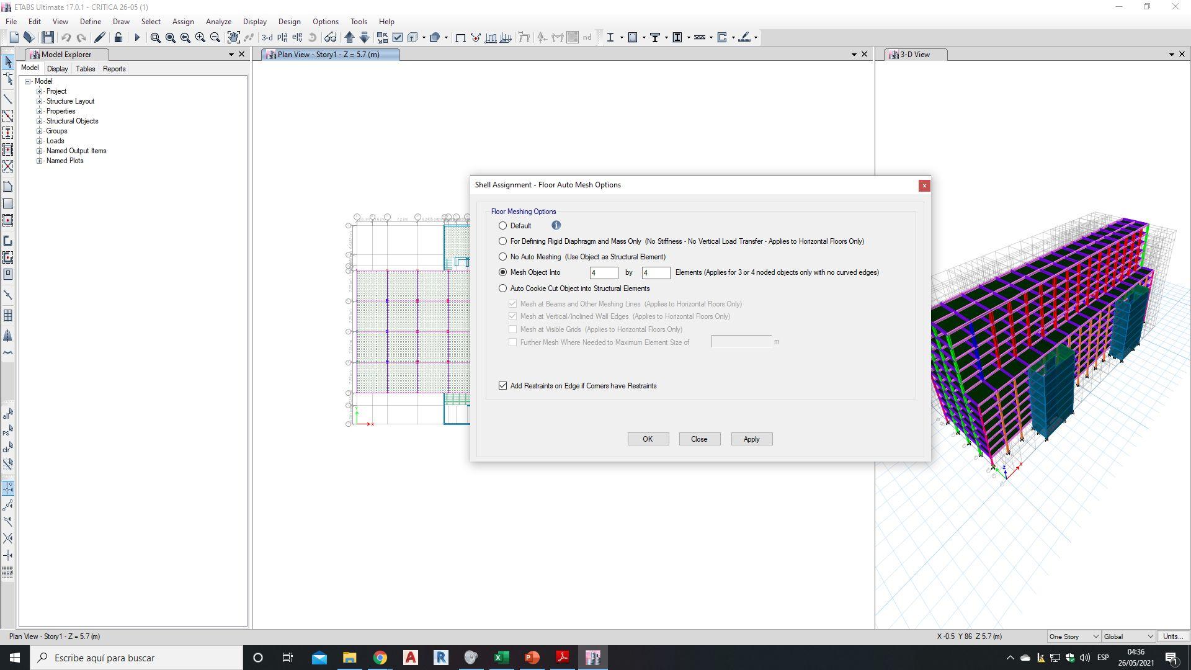This screenshot has height=670, width=1191.
Task: Click the Save model icon
Action: coord(48,38)
